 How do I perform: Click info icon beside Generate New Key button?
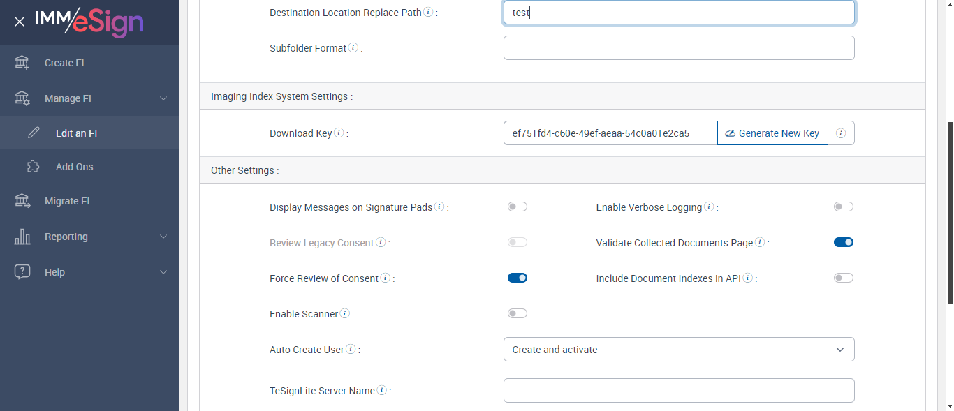point(841,133)
